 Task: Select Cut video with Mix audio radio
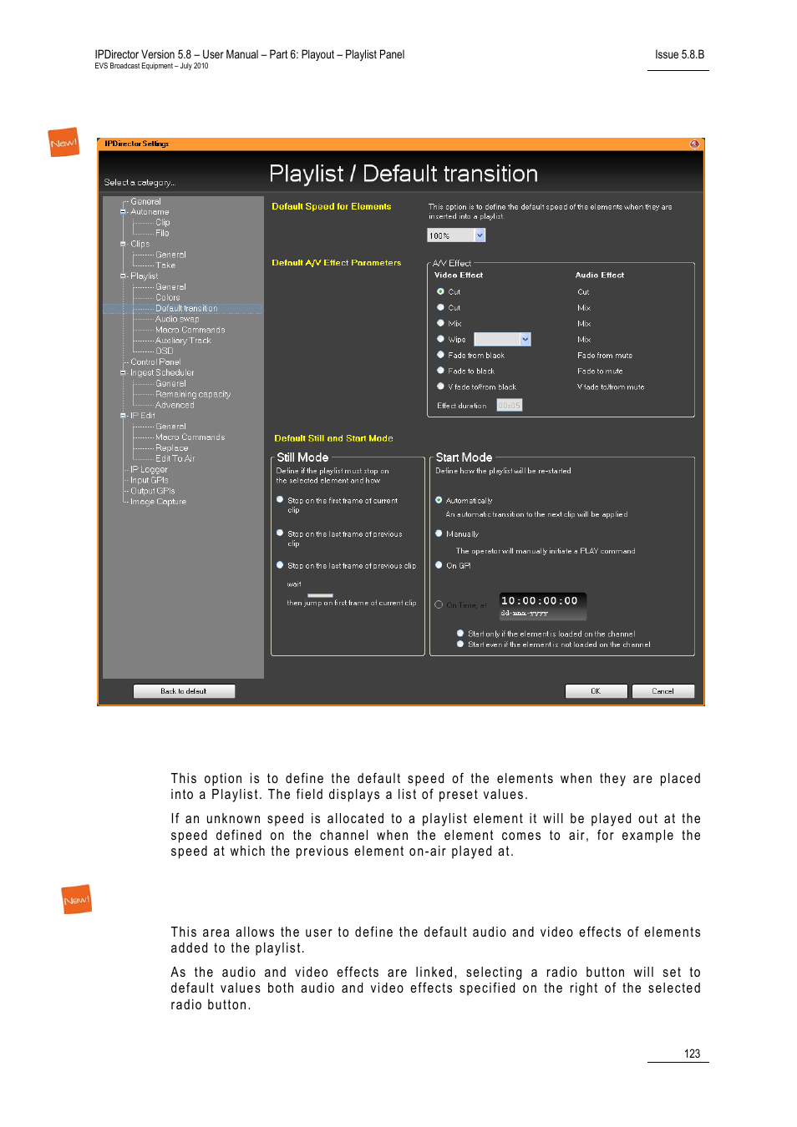(x=440, y=307)
